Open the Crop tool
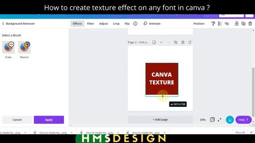 click(116, 24)
